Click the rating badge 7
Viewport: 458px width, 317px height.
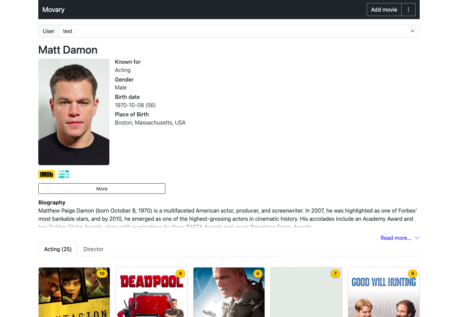click(x=335, y=273)
